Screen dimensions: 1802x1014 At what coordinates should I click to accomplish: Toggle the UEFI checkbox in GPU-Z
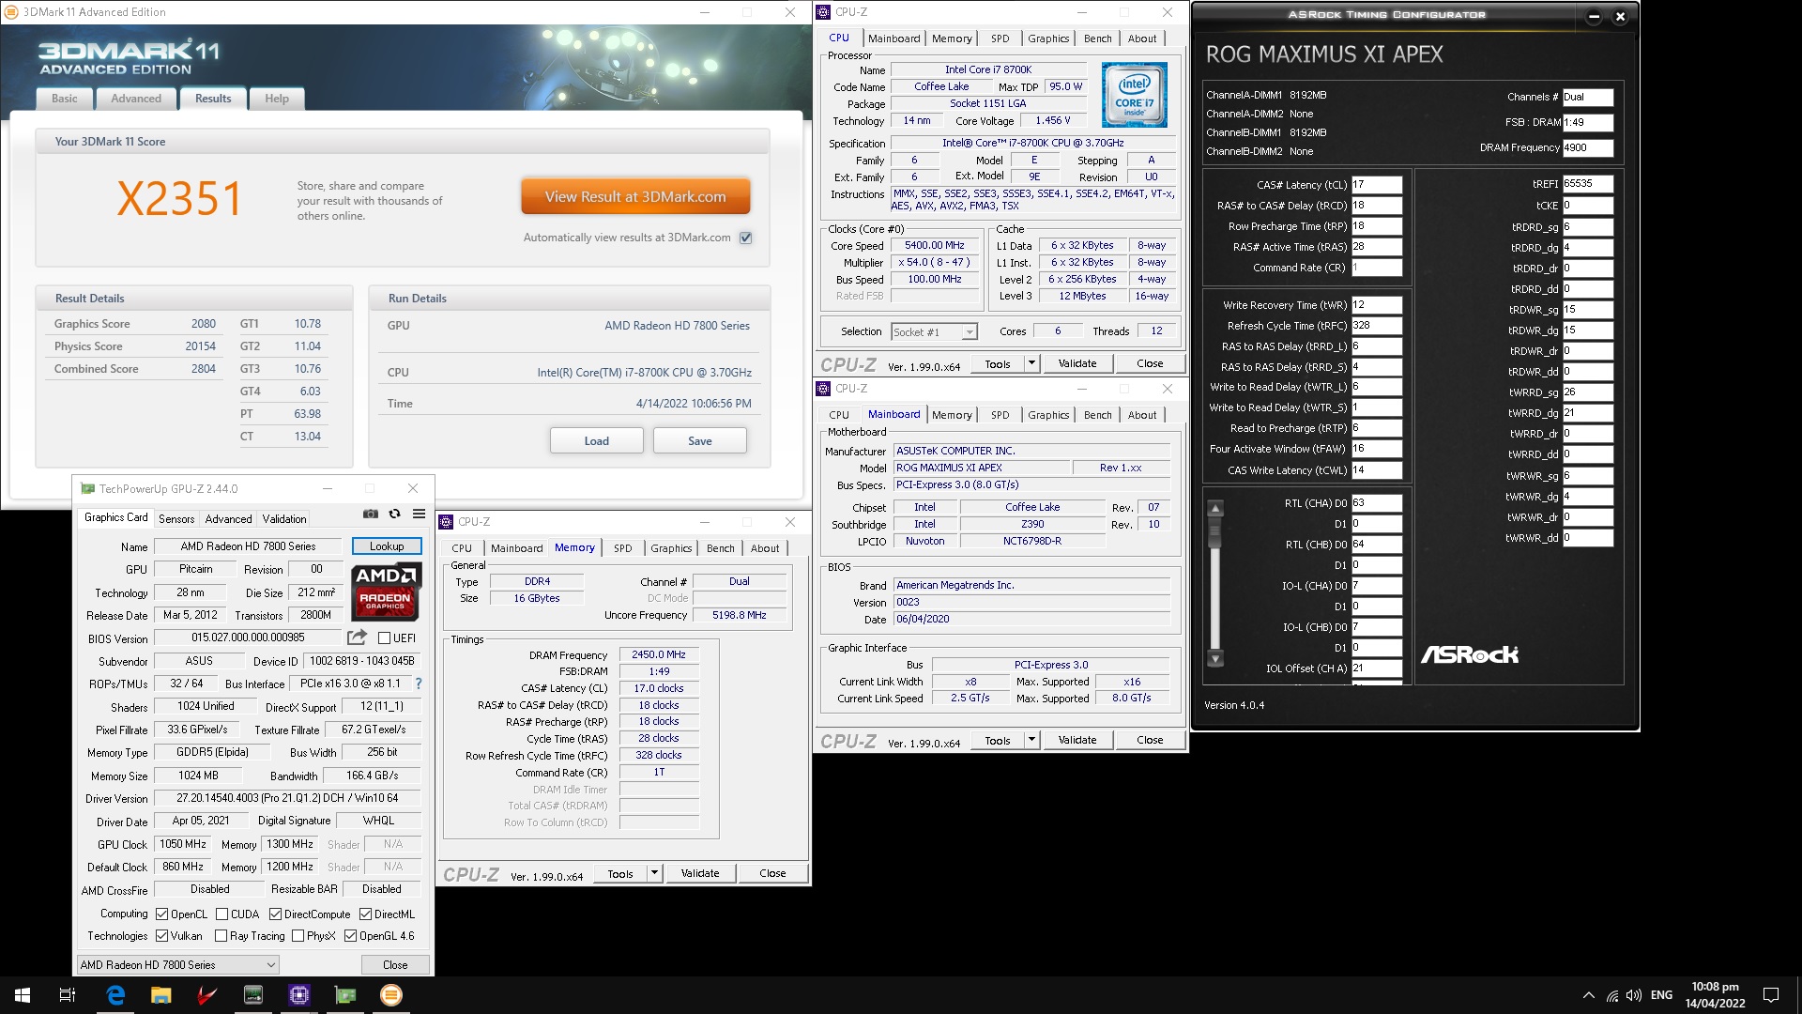[384, 638]
